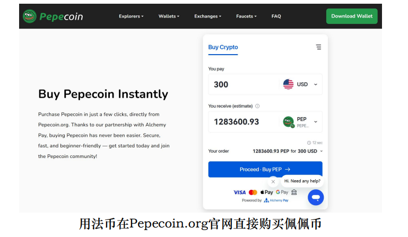
Task: Click Proceed · Buy PEP button
Action: click(x=265, y=169)
